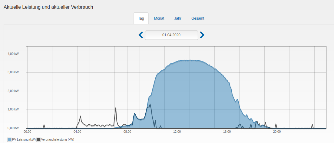Viewport: 334px width, 143px height.
Task: Select the Tag tab
Action: pyautogui.click(x=141, y=18)
